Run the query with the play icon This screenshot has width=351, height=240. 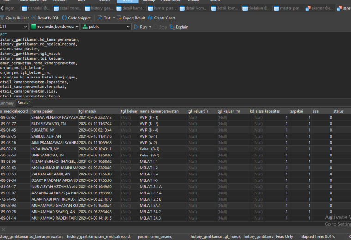tap(136, 27)
